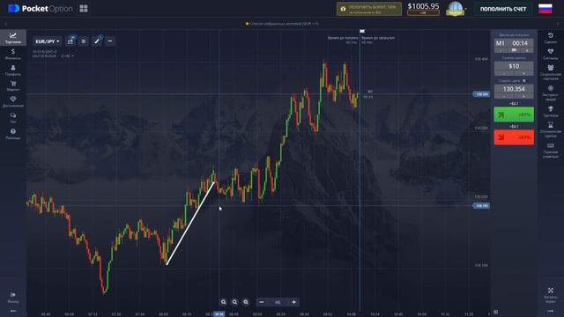The height and width of the screenshot is (317, 564).
Task: Click left arrow of favorites bar
Action: 6,24
